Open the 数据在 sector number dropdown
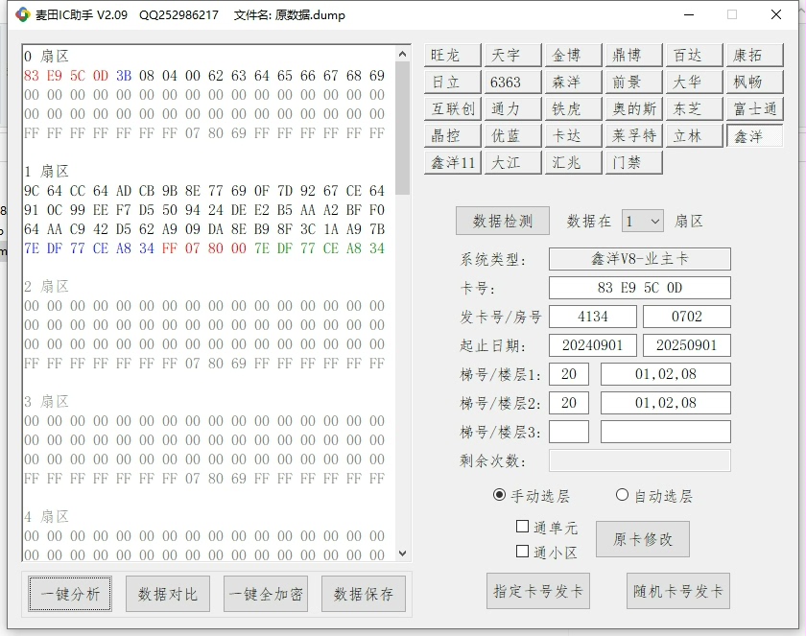The width and height of the screenshot is (806, 636). point(643,222)
